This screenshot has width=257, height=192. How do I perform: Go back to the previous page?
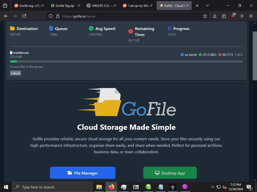[x=6, y=16]
